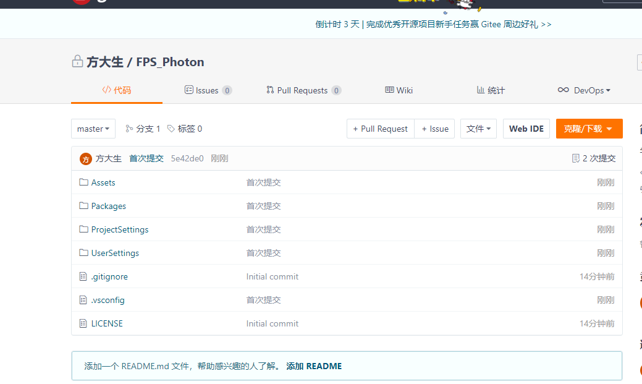
Task: Click the commits list icon
Action: pyautogui.click(x=576, y=158)
